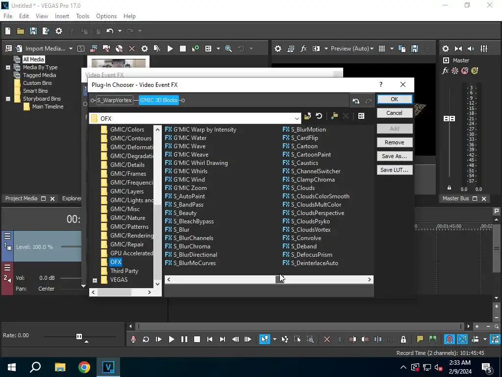Open the Edit menu

coord(24,16)
